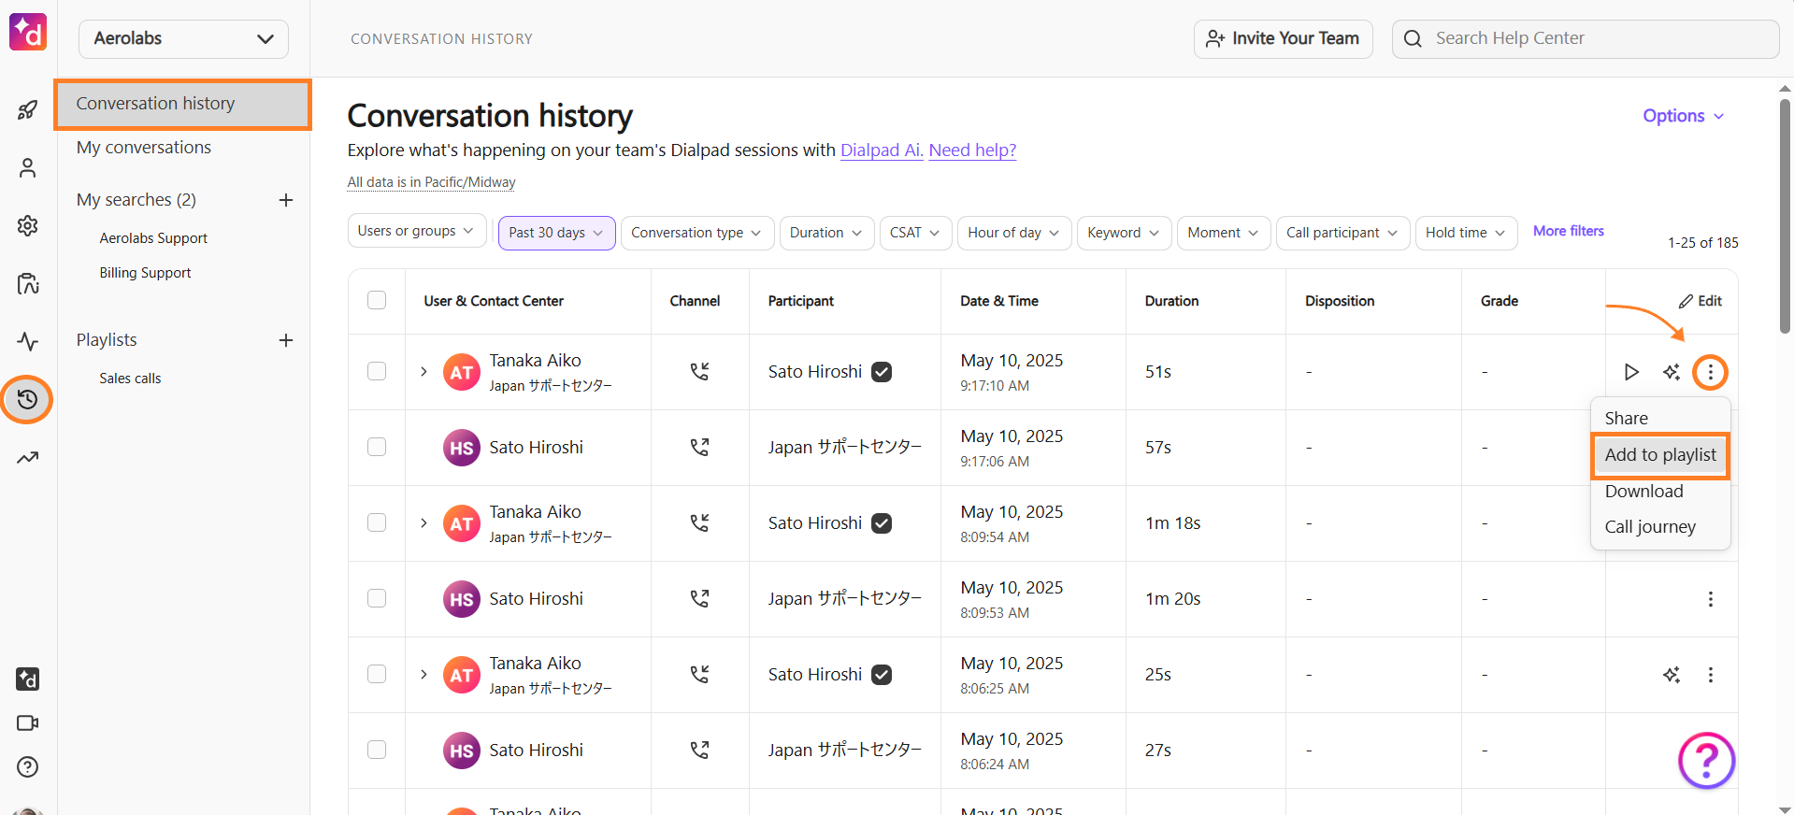Open the Past 30 days date filter
1794x815 pixels.
click(x=556, y=233)
